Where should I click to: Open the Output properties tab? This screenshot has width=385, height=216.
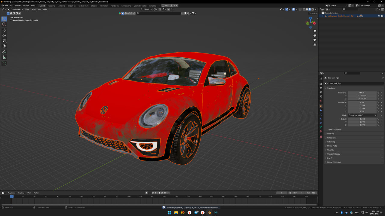pyautogui.click(x=321, y=88)
